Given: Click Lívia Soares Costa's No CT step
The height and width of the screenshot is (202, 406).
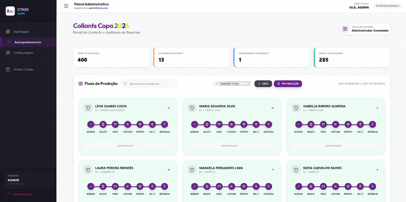Looking at the screenshot, I should click(x=152, y=125).
